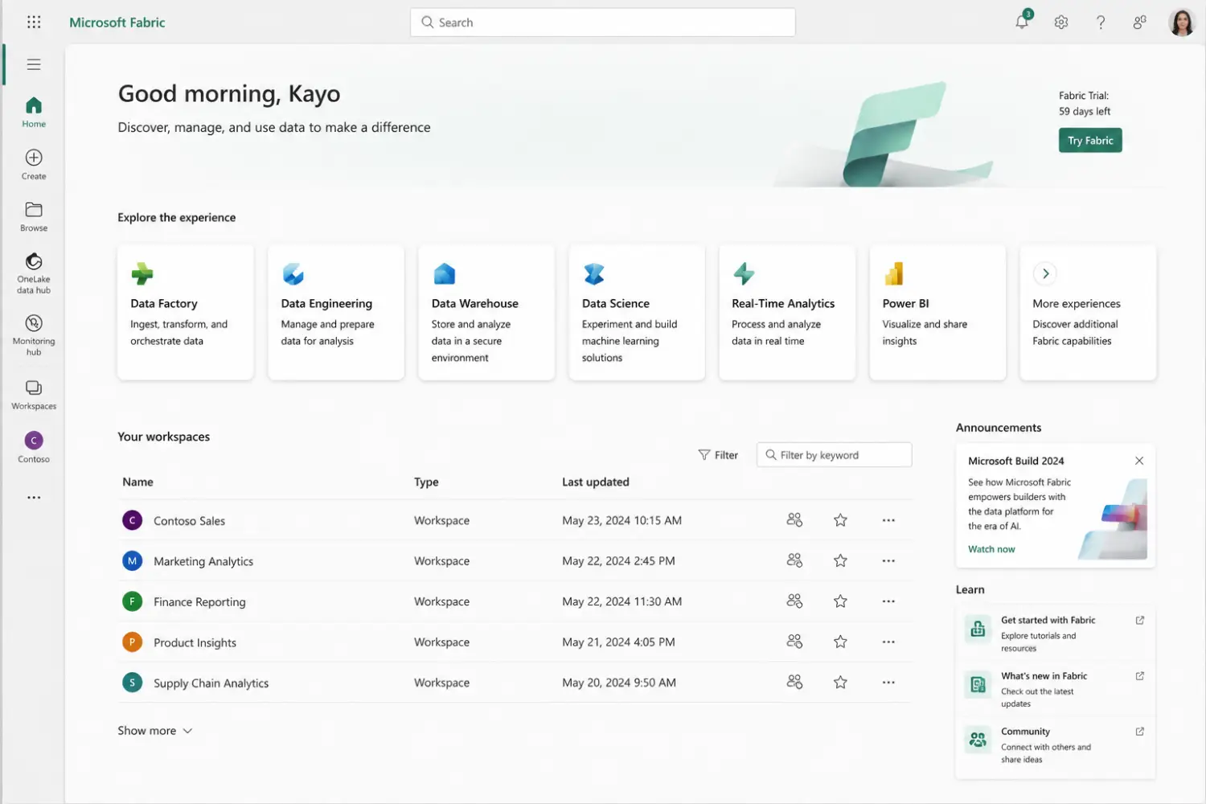The height and width of the screenshot is (804, 1206).
Task: Open the Power BI experience card
Action: [x=937, y=313]
